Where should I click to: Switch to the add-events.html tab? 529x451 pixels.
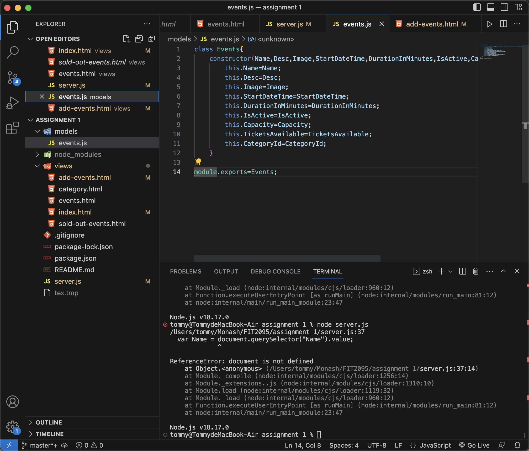point(435,24)
